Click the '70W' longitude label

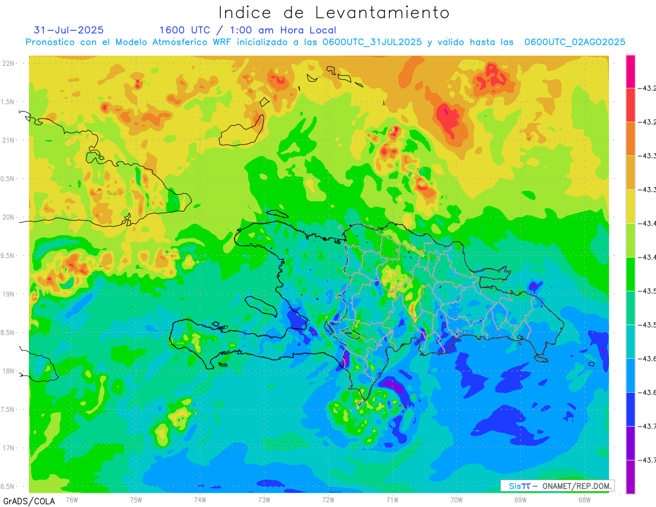[x=456, y=499]
